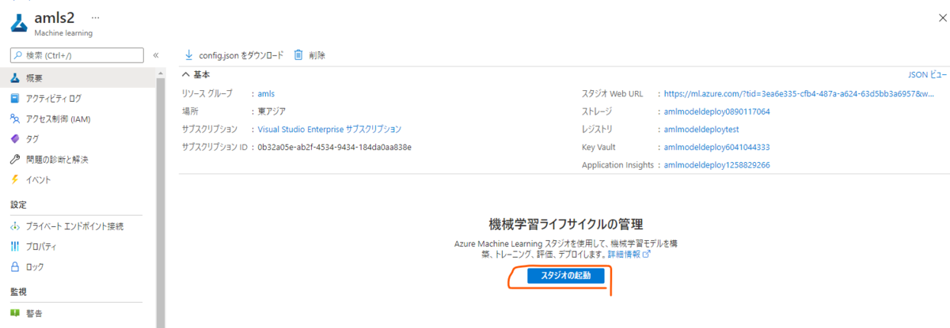
Task: Focus the 検索 (Ctrl+/) search box
Action: tap(77, 55)
